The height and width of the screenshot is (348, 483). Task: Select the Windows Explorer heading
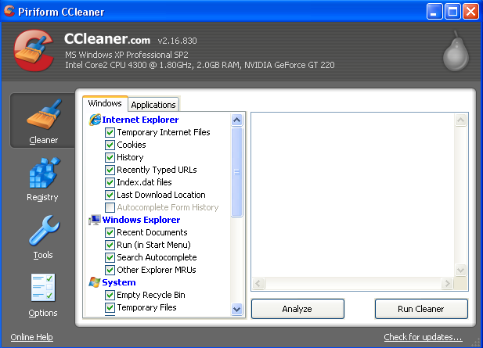pyautogui.click(x=141, y=220)
